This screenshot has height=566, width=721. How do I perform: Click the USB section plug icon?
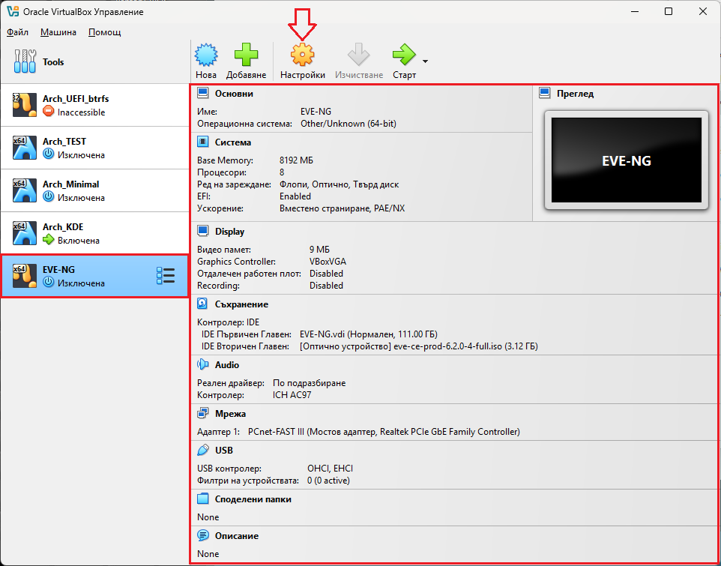pyautogui.click(x=203, y=450)
